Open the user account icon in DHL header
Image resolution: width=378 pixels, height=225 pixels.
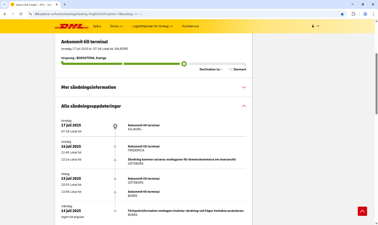pos(313,26)
